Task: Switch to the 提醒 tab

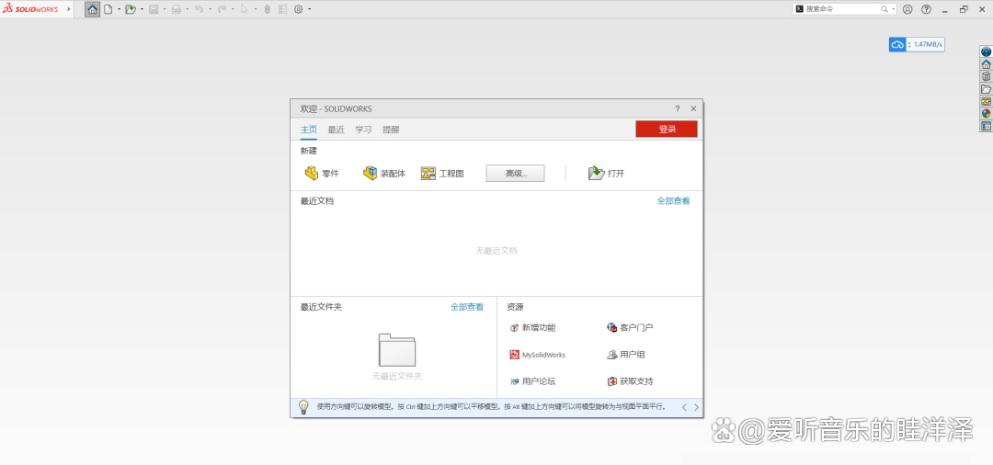Action: [391, 130]
